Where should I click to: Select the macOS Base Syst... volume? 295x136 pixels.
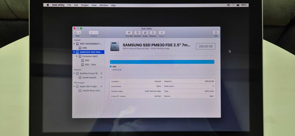88,91
